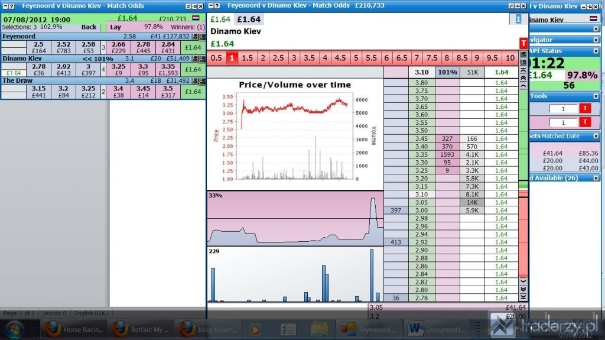The height and width of the screenshot is (340, 605).
Task: Click red T button in back tools row
Action: (x=585, y=109)
